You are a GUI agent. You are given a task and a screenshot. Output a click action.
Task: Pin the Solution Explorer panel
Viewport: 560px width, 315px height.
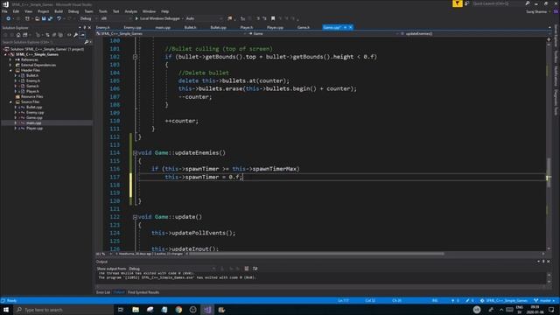click(x=85, y=27)
